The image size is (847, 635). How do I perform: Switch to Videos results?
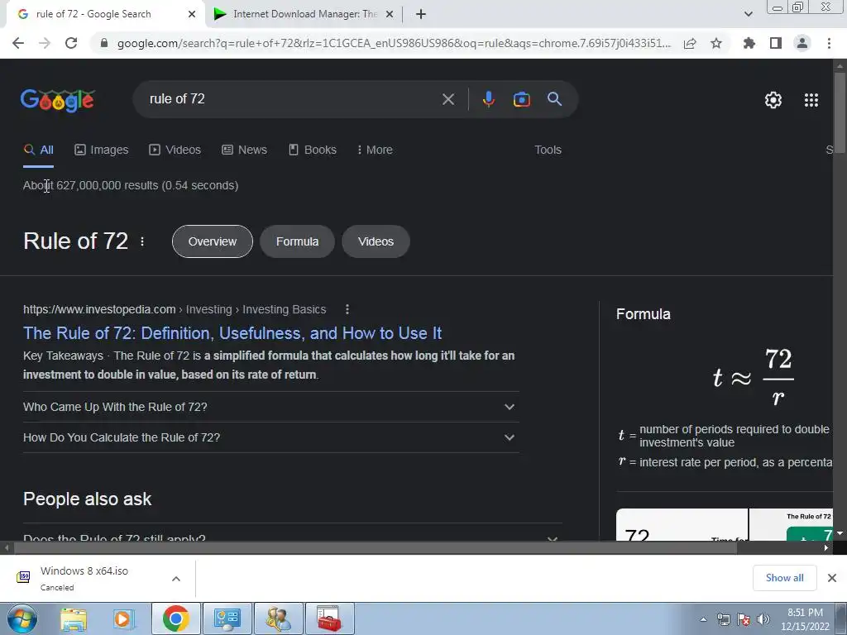point(175,150)
